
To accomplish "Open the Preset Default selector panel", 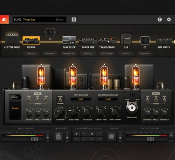I will pyautogui.click(x=15, y=107).
